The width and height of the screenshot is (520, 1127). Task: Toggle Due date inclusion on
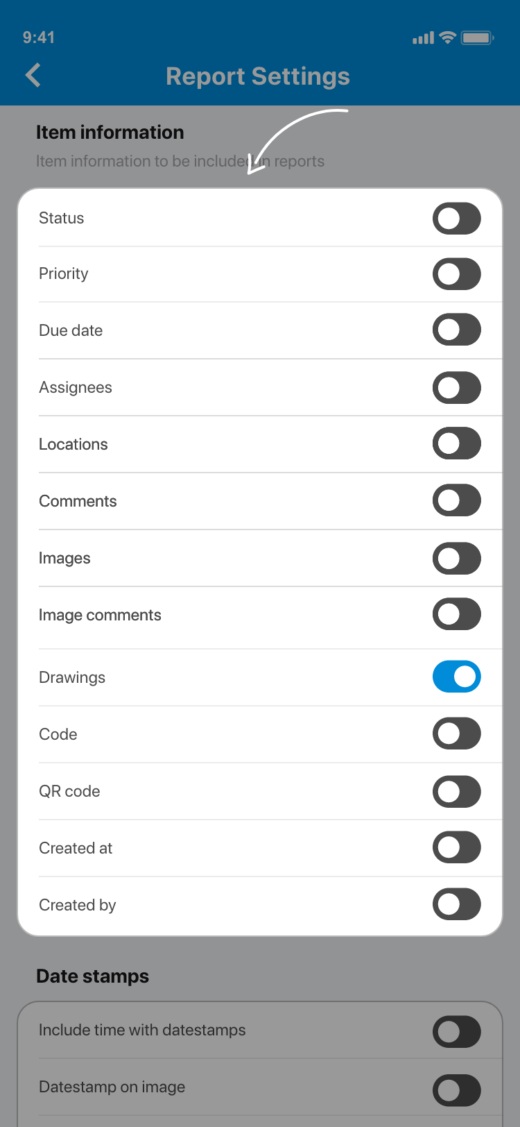coord(456,330)
